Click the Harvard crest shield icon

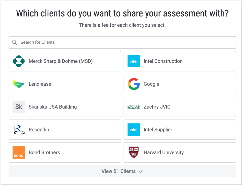pos(134,152)
